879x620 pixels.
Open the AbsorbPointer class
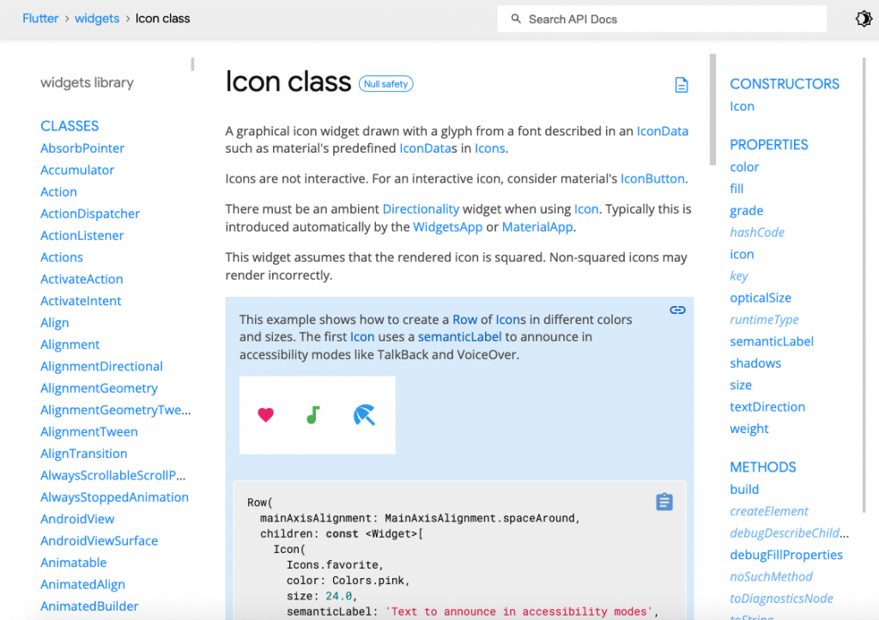click(82, 148)
